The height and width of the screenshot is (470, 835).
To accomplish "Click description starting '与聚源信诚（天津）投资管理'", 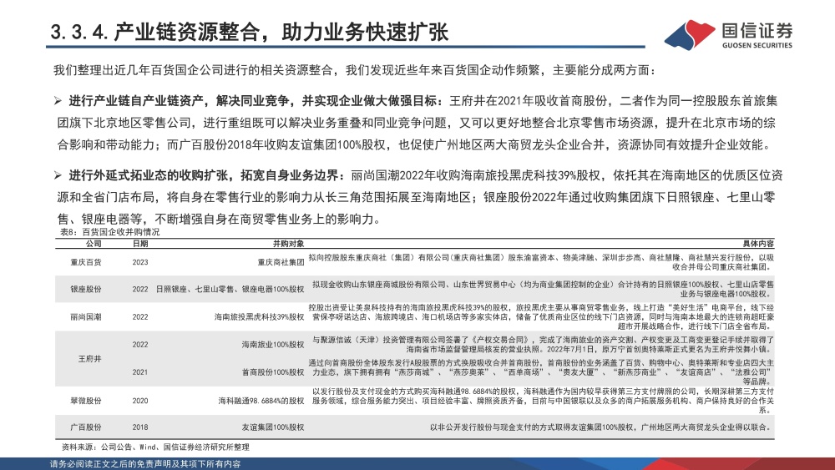I will point(543,345).
